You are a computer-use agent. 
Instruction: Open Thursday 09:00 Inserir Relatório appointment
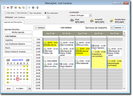(x=98, y=47)
